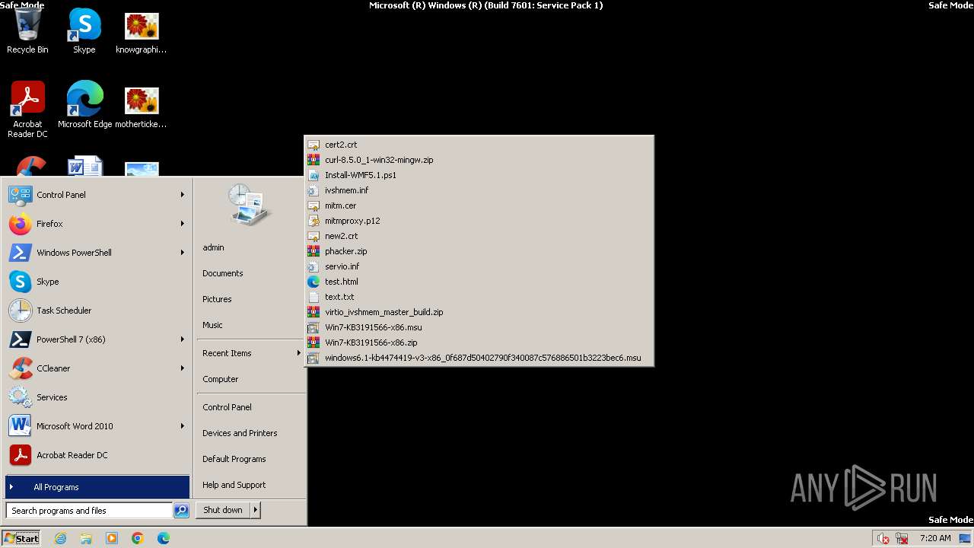
Task: Click the Start button
Action: tap(21, 538)
